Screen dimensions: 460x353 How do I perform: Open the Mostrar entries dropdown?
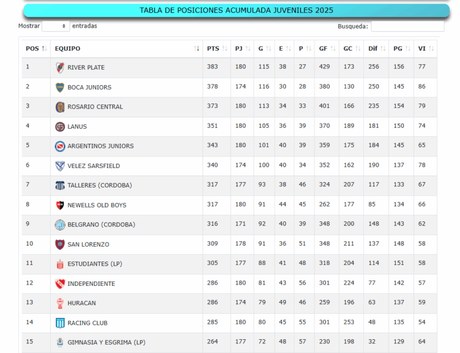(x=56, y=26)
